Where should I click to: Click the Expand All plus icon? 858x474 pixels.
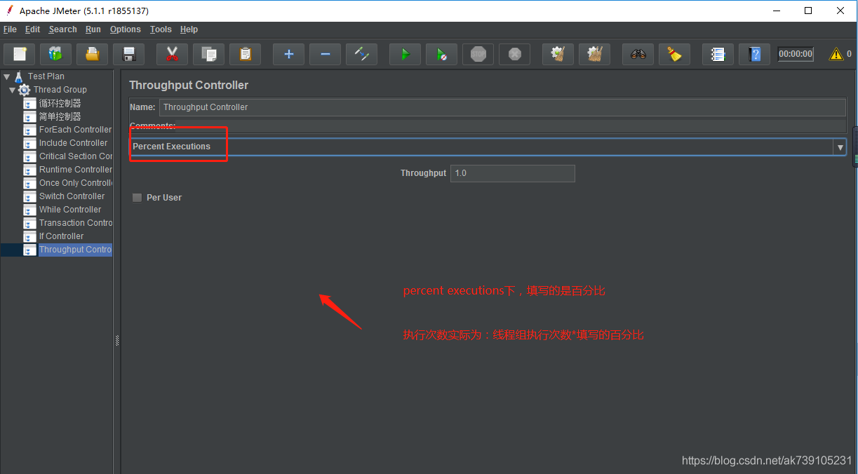288,54
